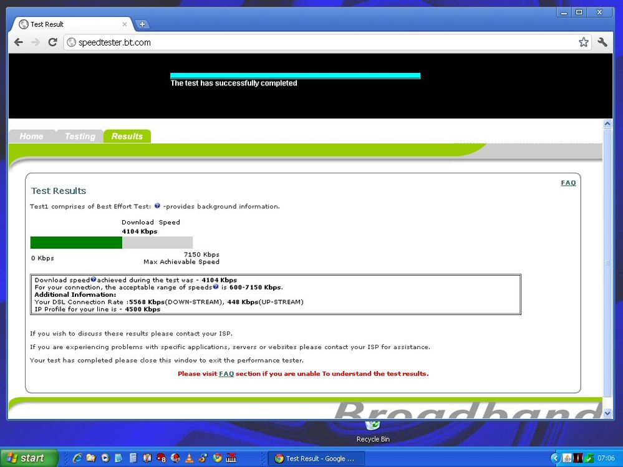This screenshot has width=623, height=467.
Task: Open the Java icon in system tray
Action: pos(567,458)
